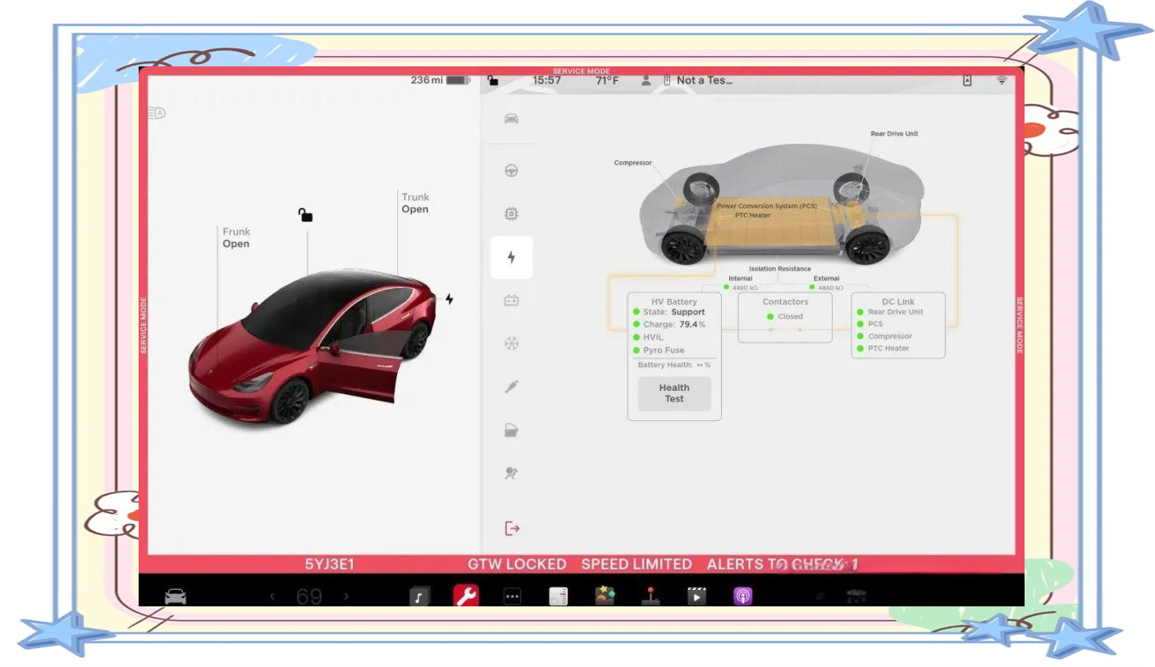Tap the 71°F outside temperature
This screenshot has height=667, width=1155.
607,80
